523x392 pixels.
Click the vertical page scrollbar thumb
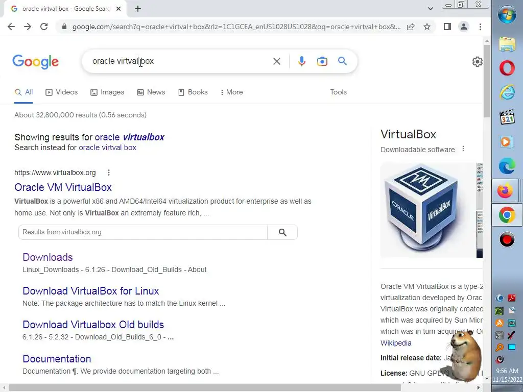pos(487,81)
